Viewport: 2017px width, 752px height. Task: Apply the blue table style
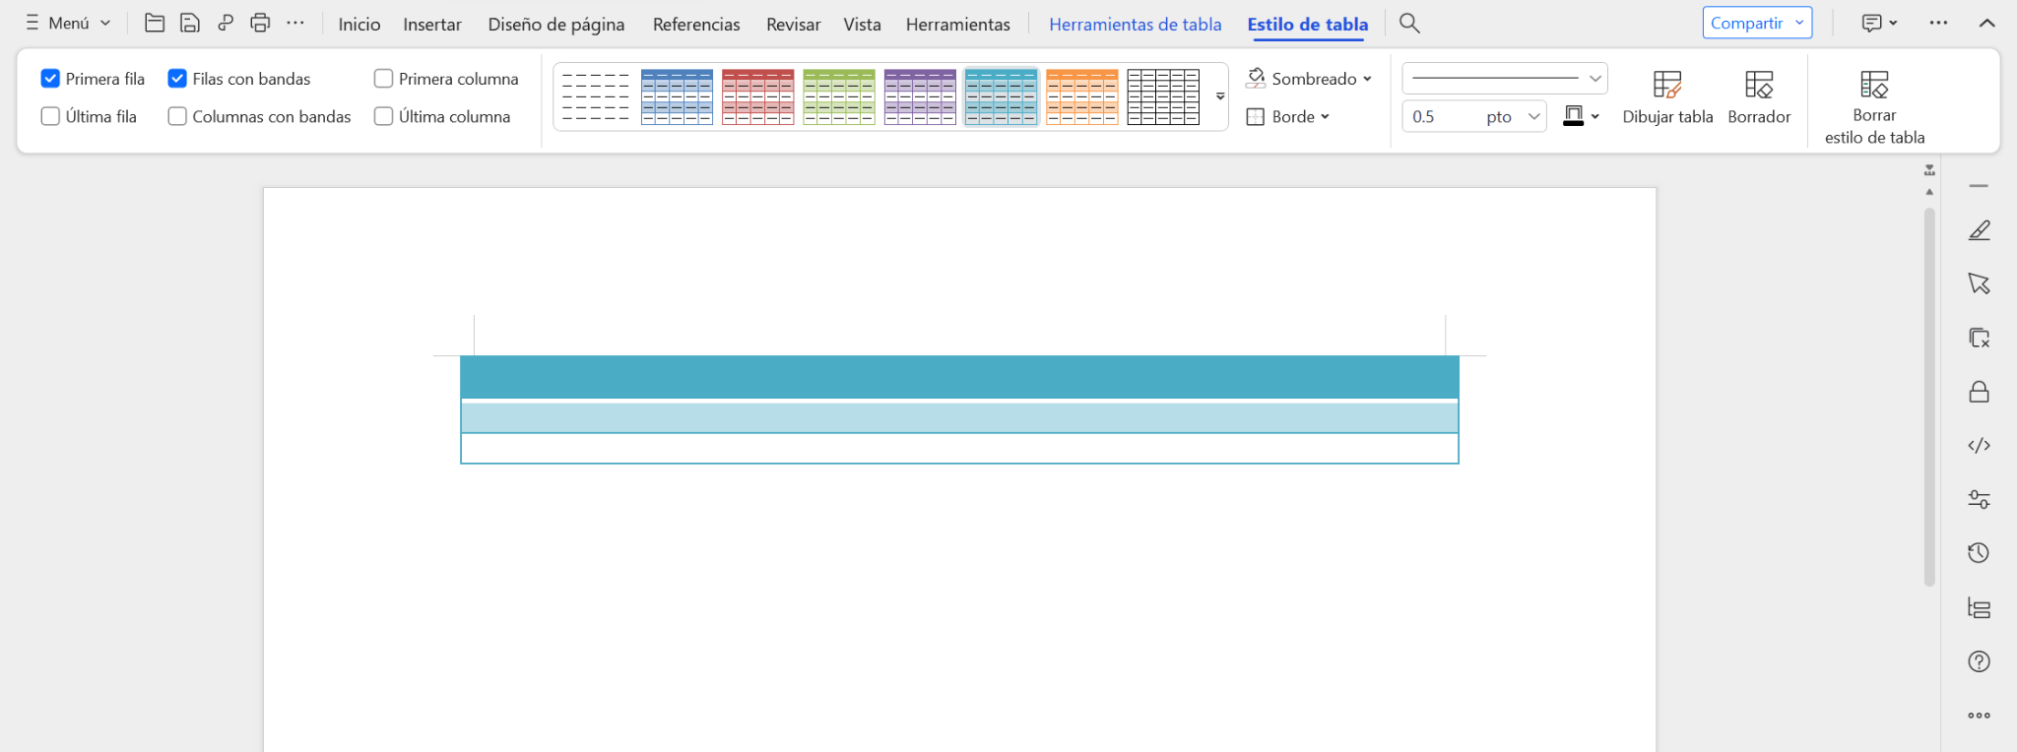pos(677,96)
